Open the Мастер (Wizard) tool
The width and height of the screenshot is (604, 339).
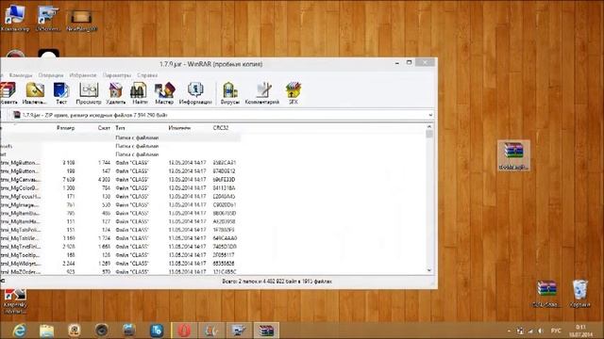pyautogui.click(x=164, y=93)
